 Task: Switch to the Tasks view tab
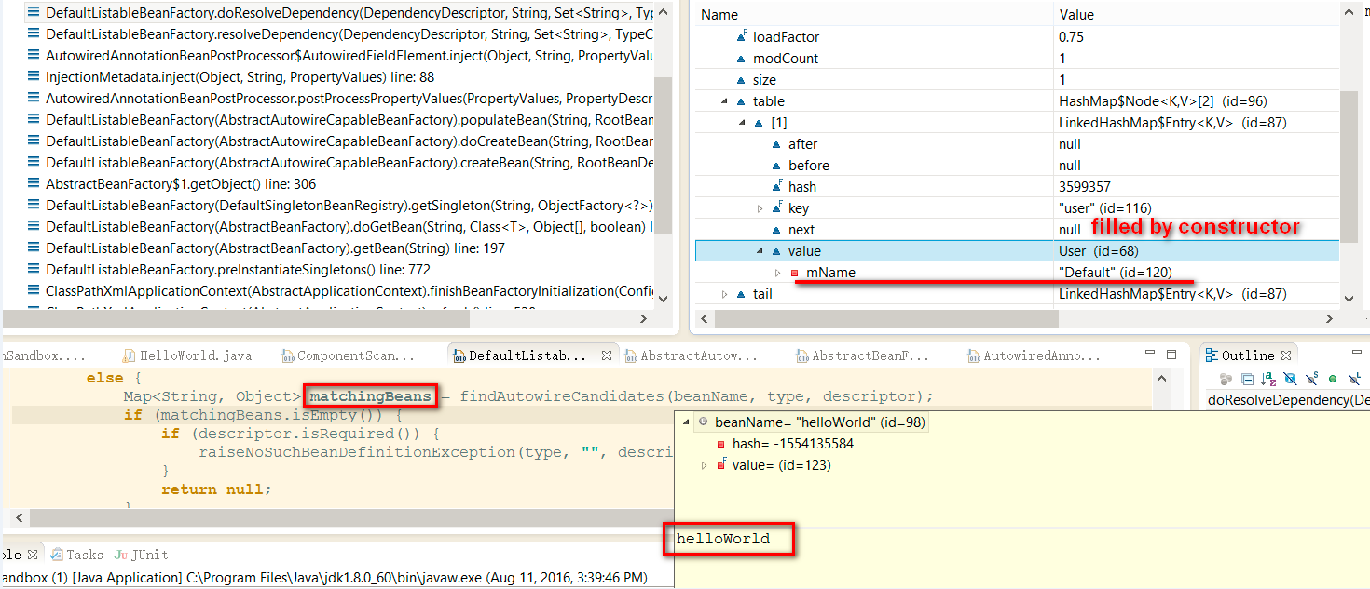coord(76,555)
